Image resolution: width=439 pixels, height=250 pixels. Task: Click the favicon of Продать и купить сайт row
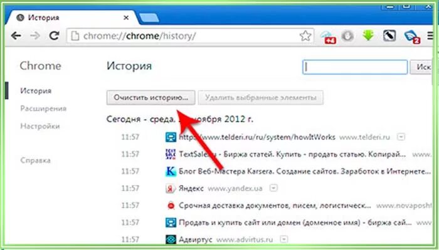171,222
